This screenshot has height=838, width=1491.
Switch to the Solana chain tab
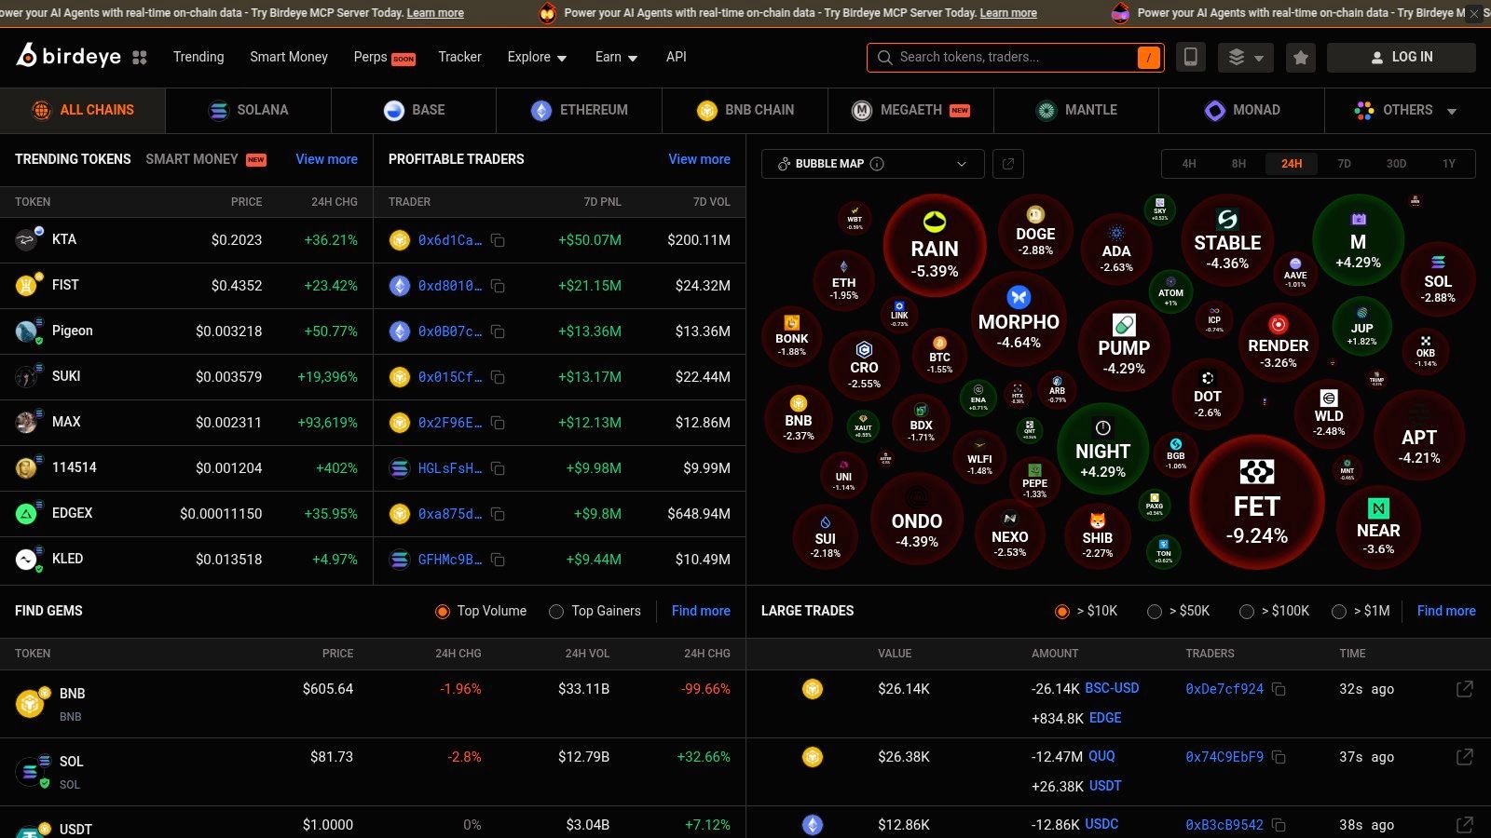[249, 110]
